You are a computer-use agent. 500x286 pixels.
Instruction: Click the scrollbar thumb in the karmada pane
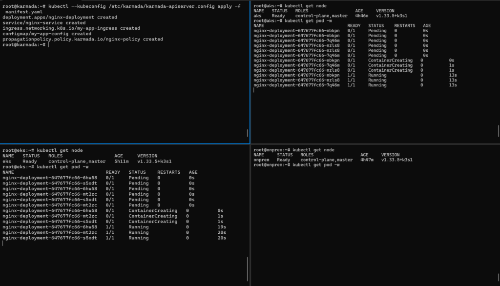tap(248, 133)
